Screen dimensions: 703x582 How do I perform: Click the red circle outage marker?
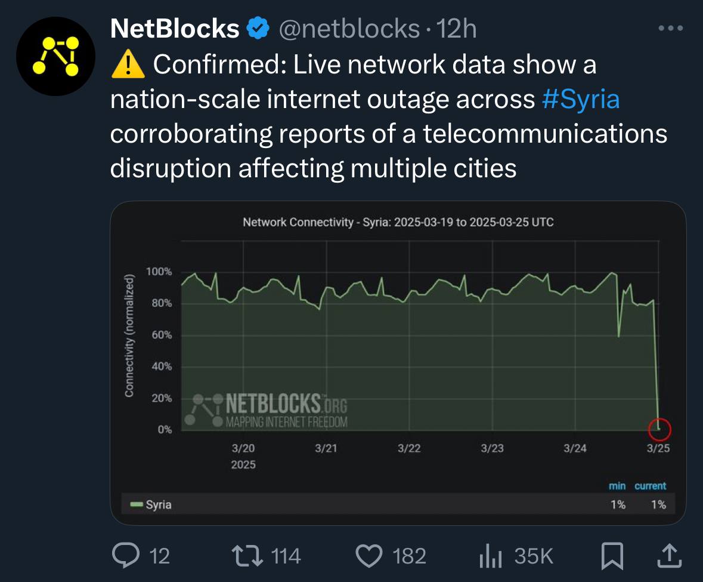click(659, 428)
